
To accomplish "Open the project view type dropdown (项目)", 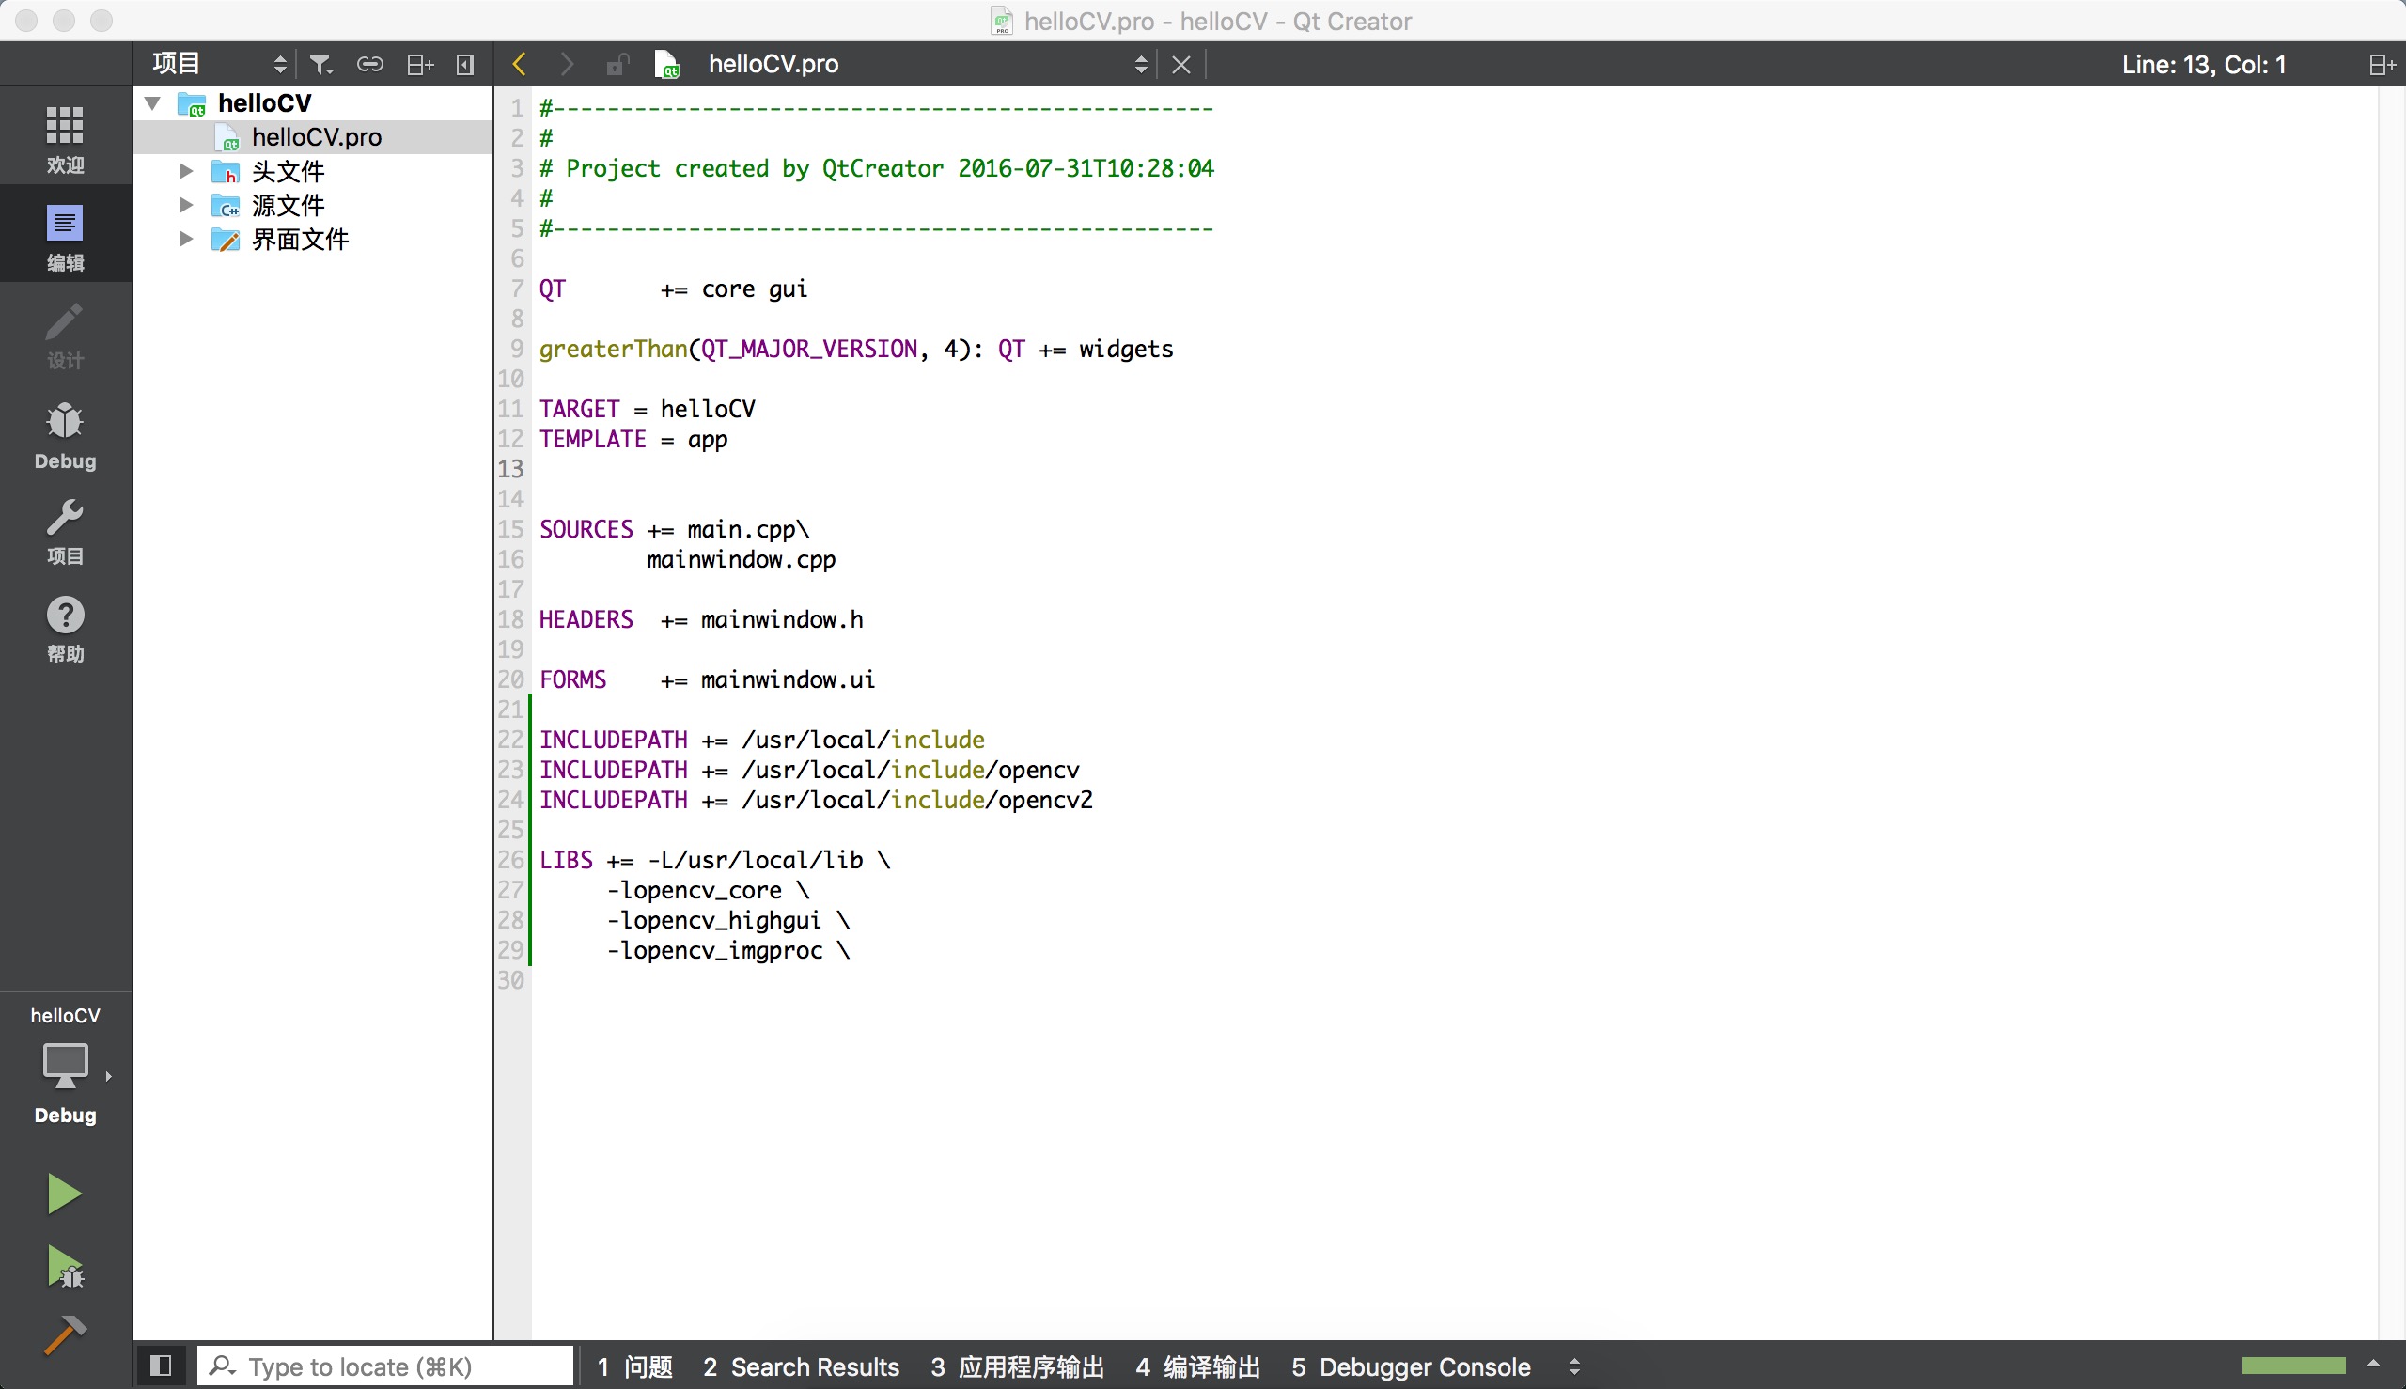I will [219, 64].
